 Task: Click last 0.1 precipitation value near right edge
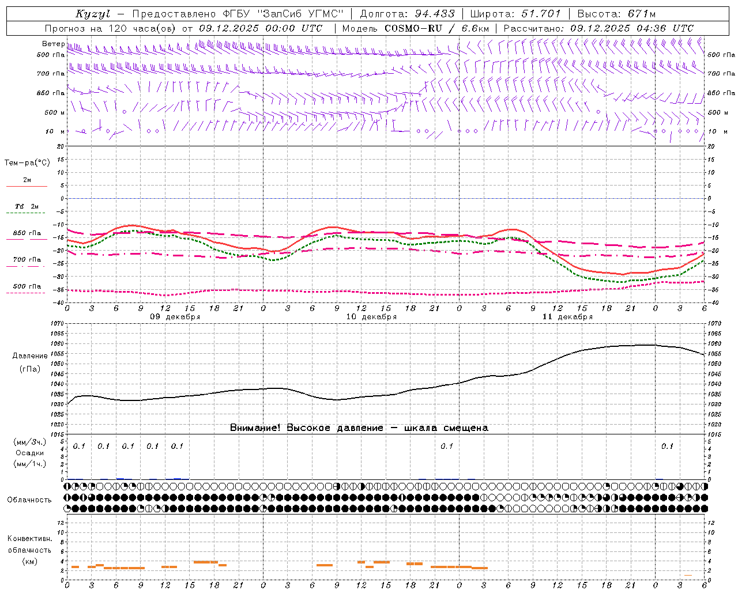[x=667, y=447]
